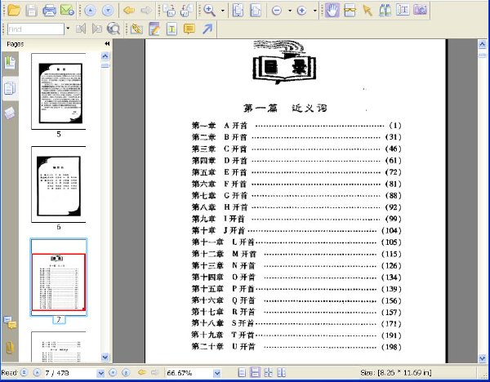
Task: Click Next Page button in status bar
Action: tap(113, 373)
